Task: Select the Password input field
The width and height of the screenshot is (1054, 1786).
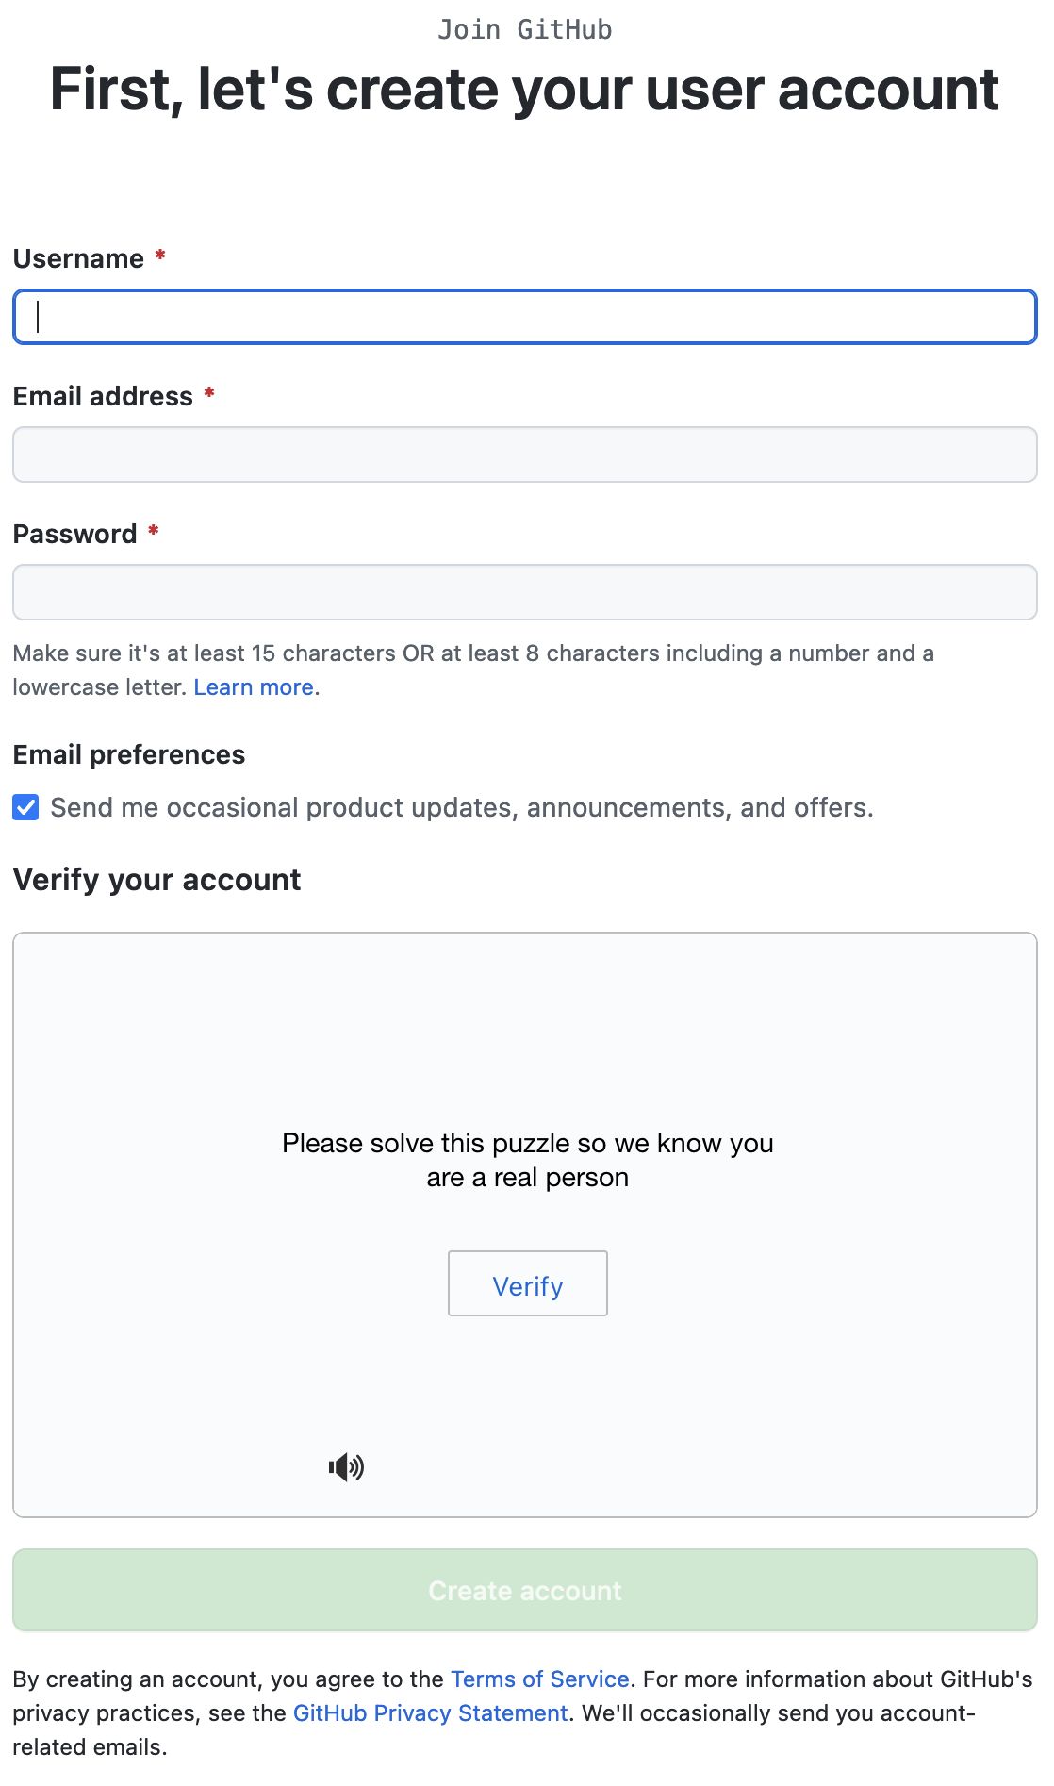Action: tap(525, 592)
